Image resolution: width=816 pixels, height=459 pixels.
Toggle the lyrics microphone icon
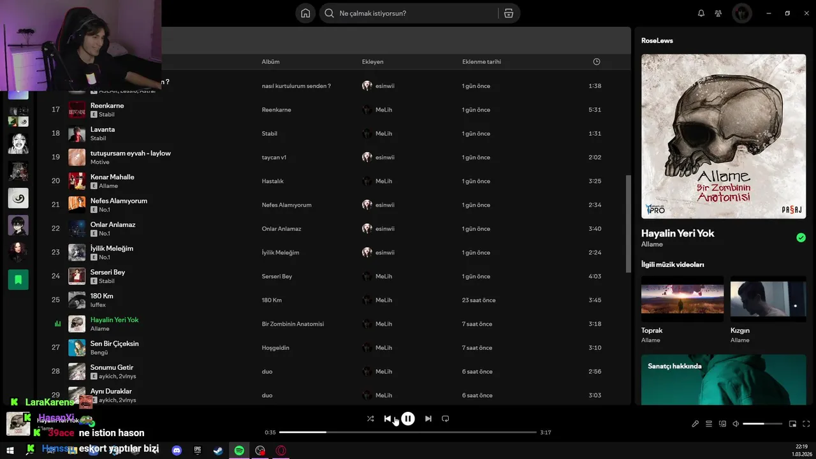696,424
